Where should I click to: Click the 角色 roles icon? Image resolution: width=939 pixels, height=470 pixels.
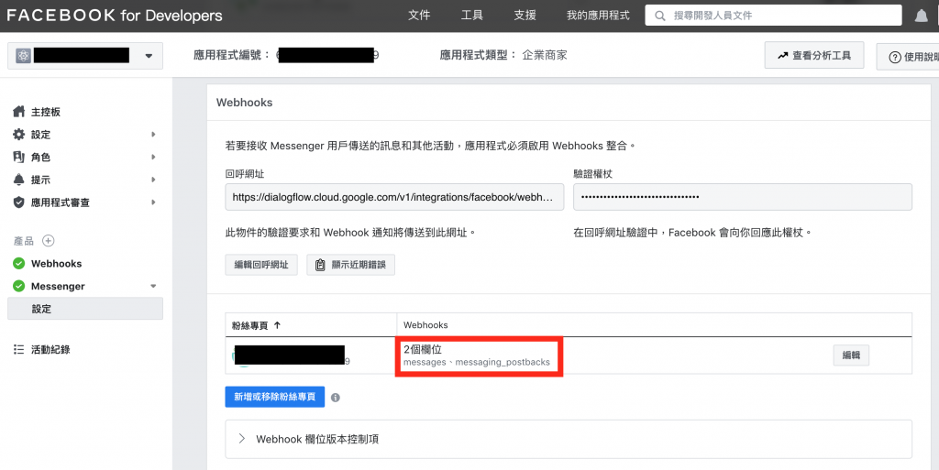click(19, 157)
